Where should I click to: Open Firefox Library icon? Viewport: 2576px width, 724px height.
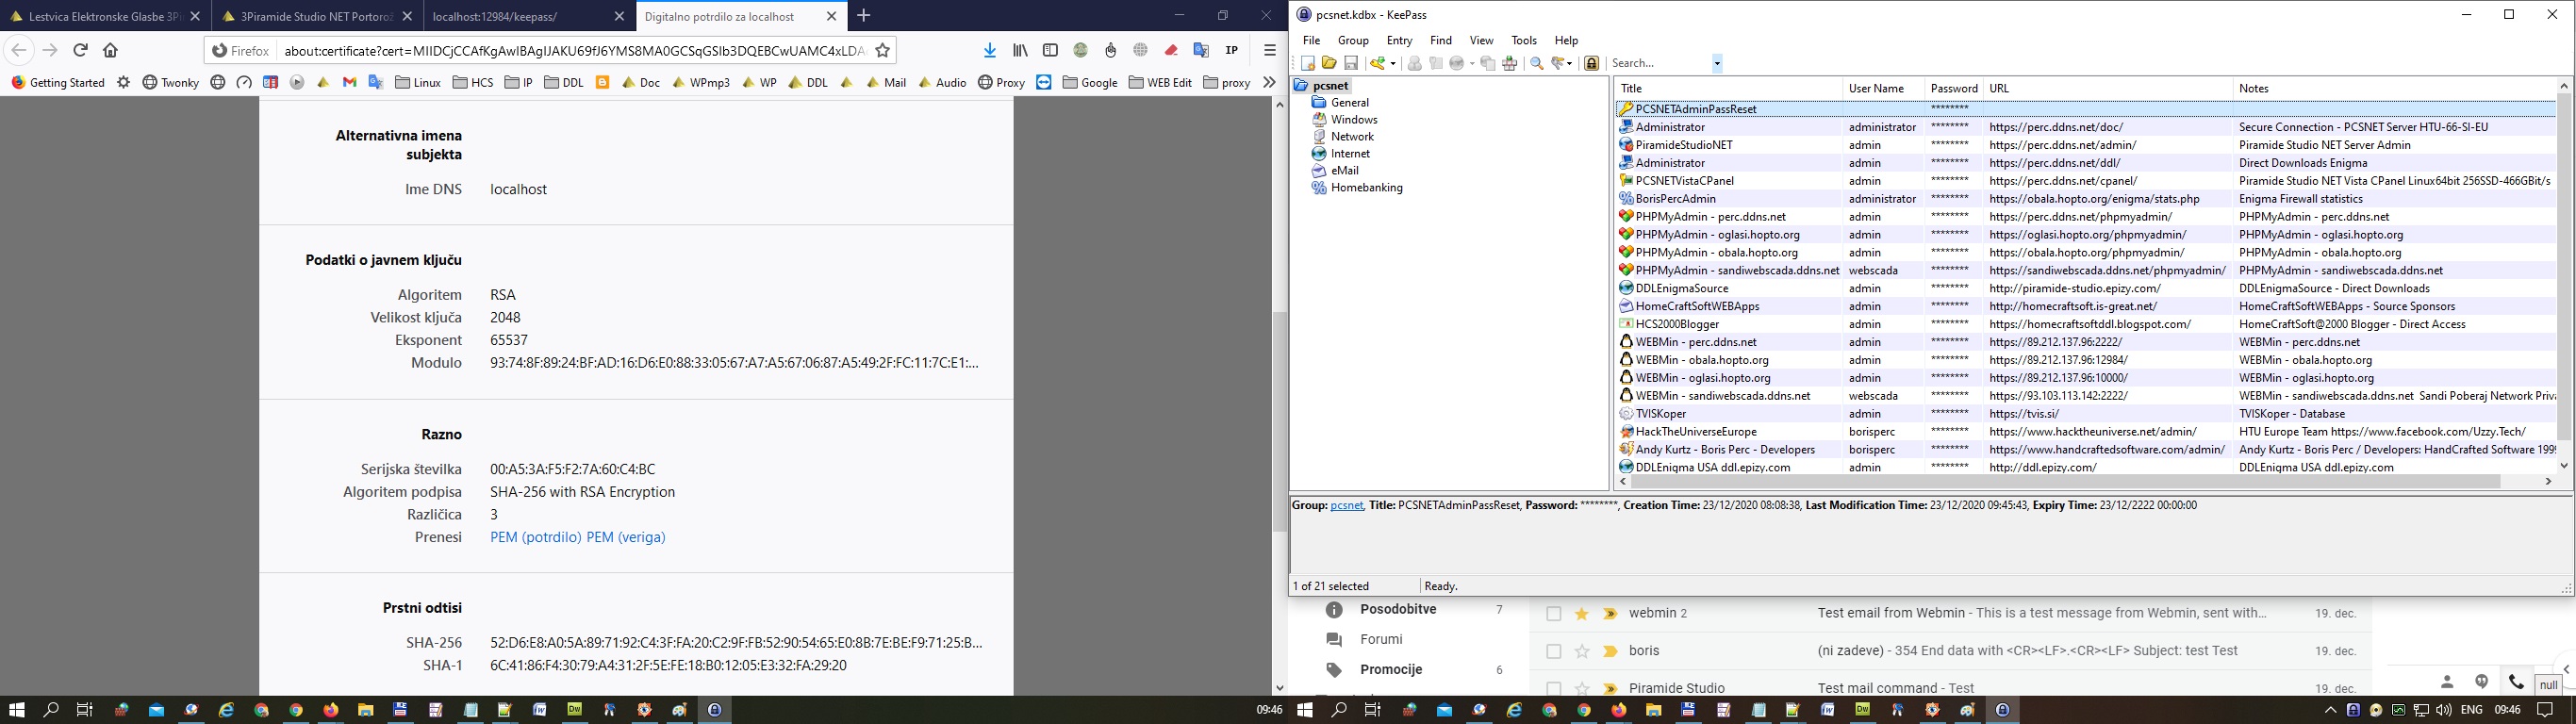[1020, 50]
